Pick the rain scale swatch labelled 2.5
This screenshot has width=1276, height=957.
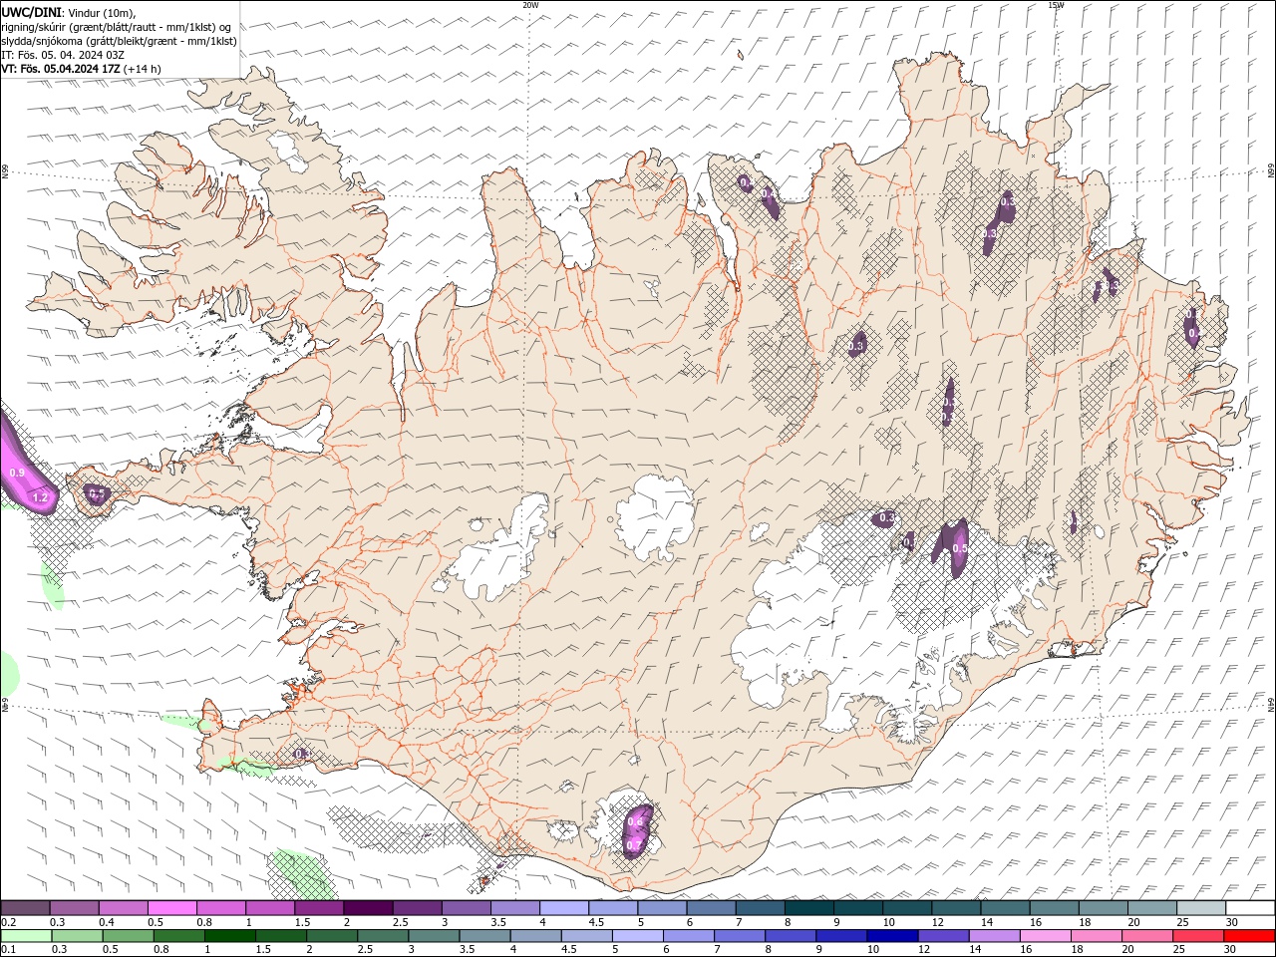click(x=383, y=936)
